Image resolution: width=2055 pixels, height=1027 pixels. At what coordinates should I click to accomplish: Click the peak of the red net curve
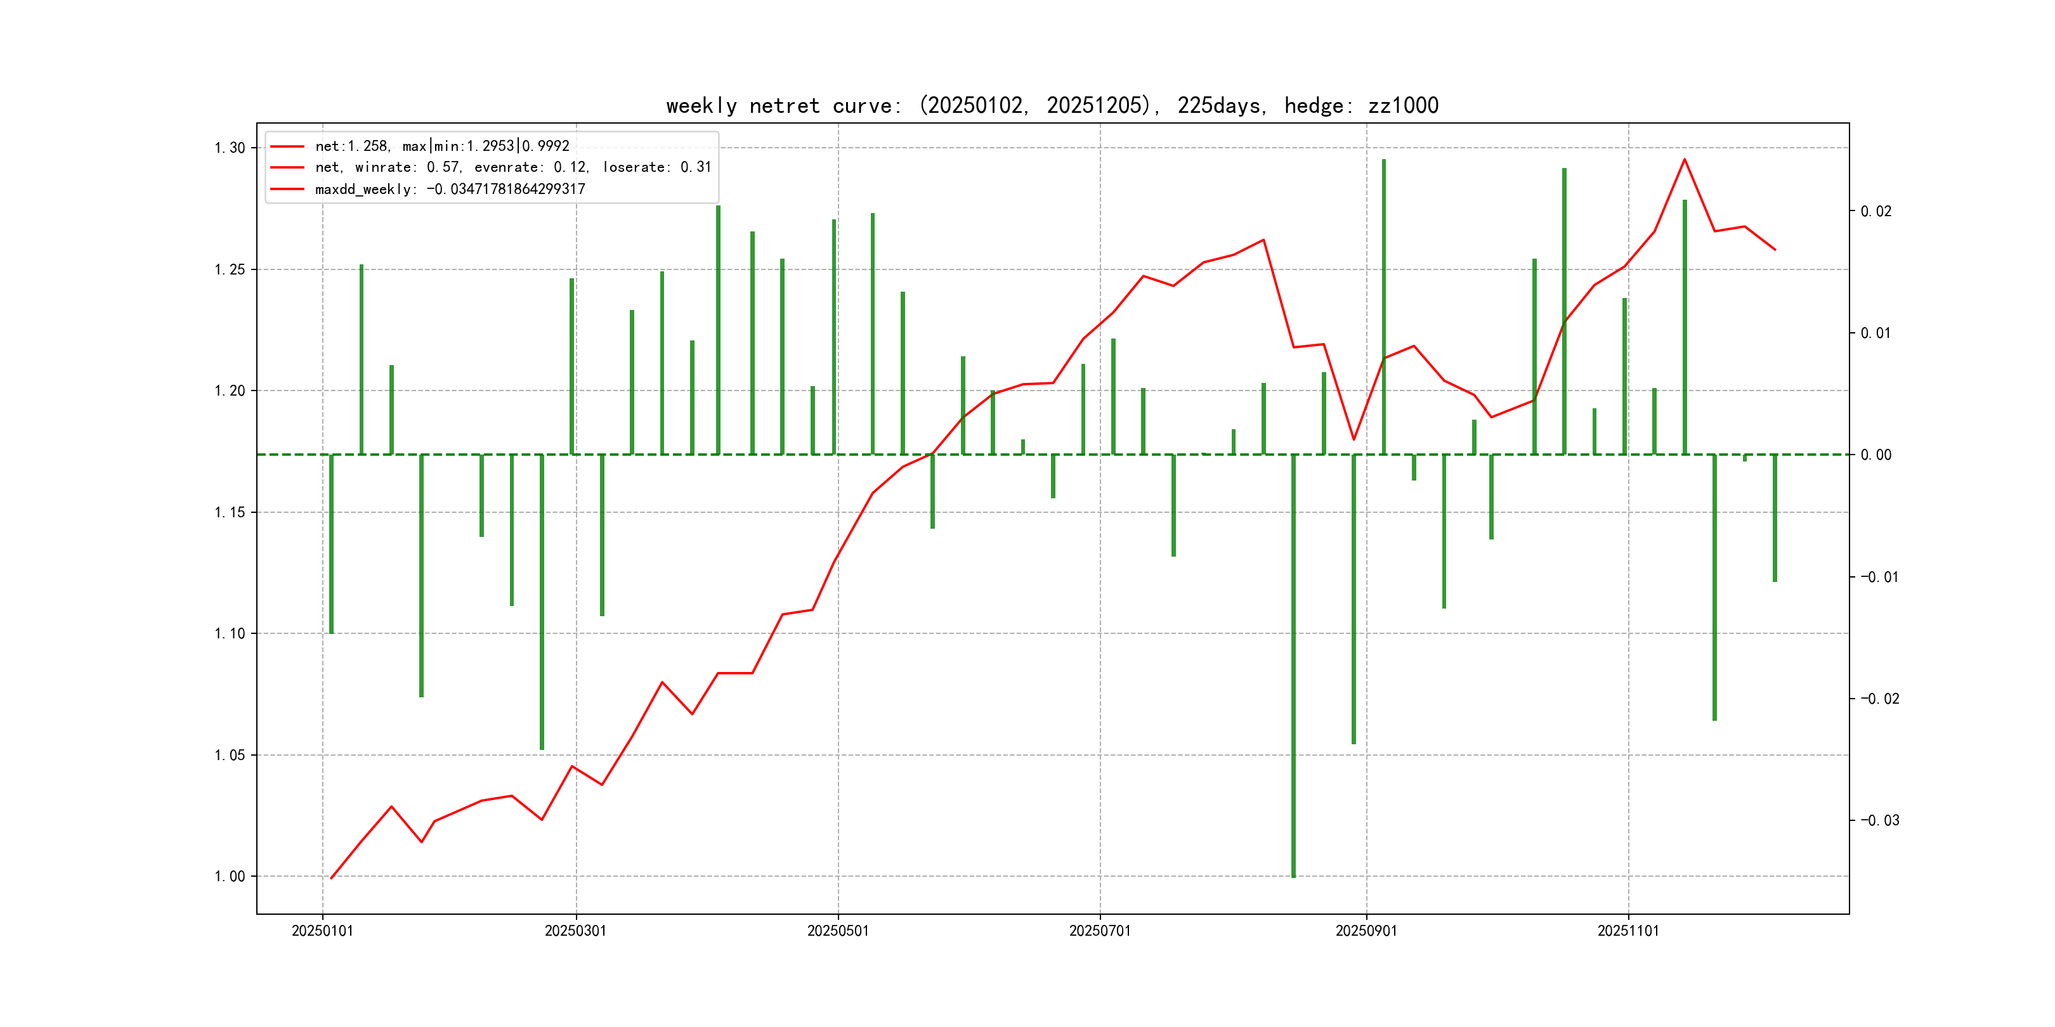pyautogui.click(x=1684, y=160)
